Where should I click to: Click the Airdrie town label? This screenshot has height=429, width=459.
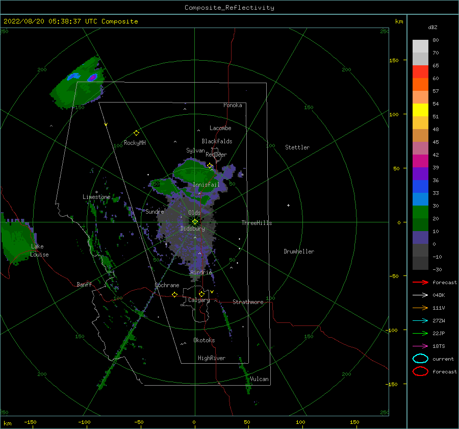click(x=201, y=272)
